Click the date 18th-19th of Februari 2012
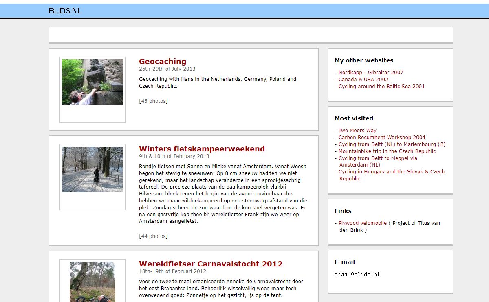This screenshot has height=302, width=489. pos(172,271)
